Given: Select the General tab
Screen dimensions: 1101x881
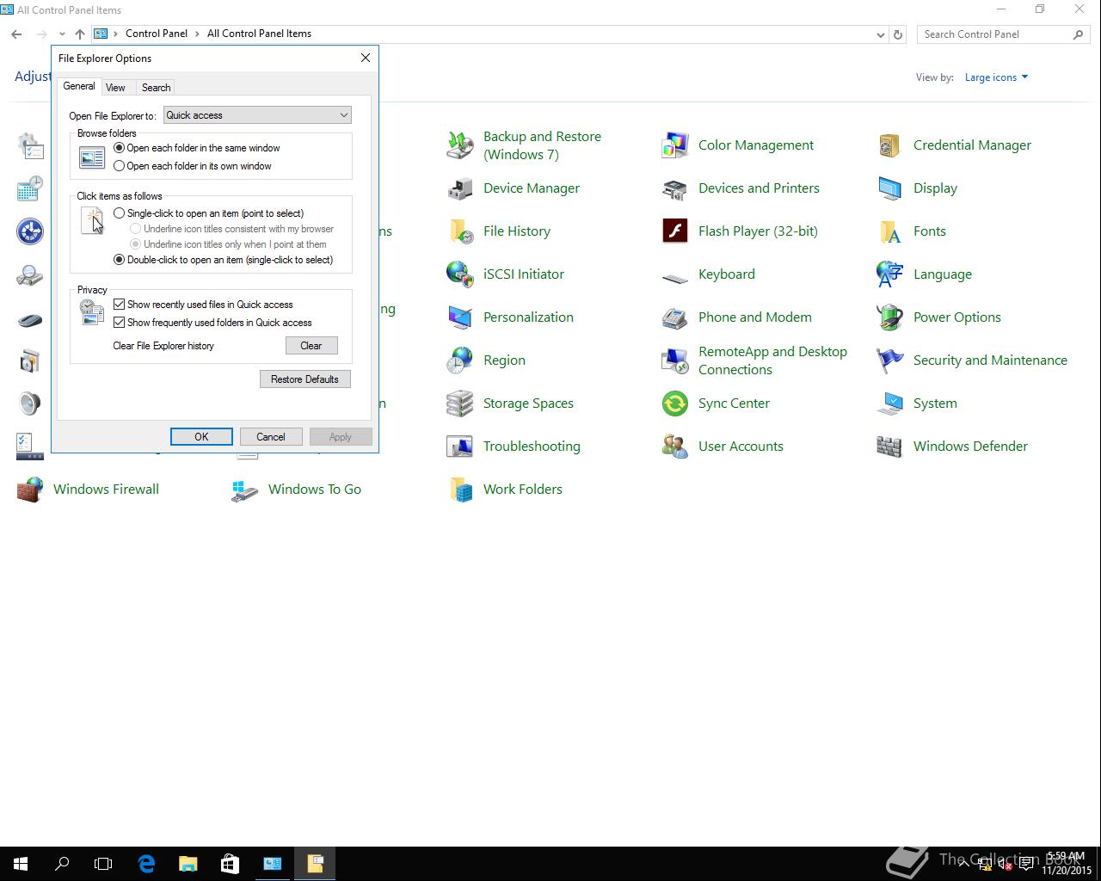Looking at the screenshot, I should point(79,86).
